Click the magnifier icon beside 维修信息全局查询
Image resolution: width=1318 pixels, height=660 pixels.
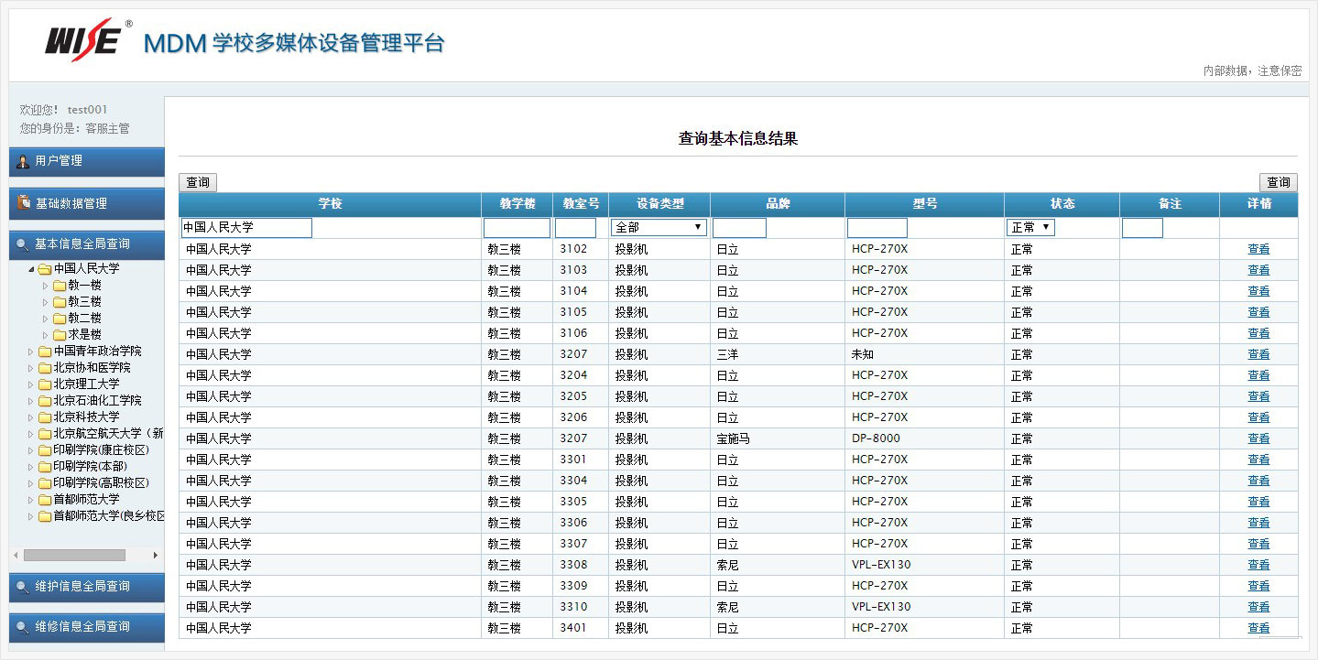[x=22, y=627]
